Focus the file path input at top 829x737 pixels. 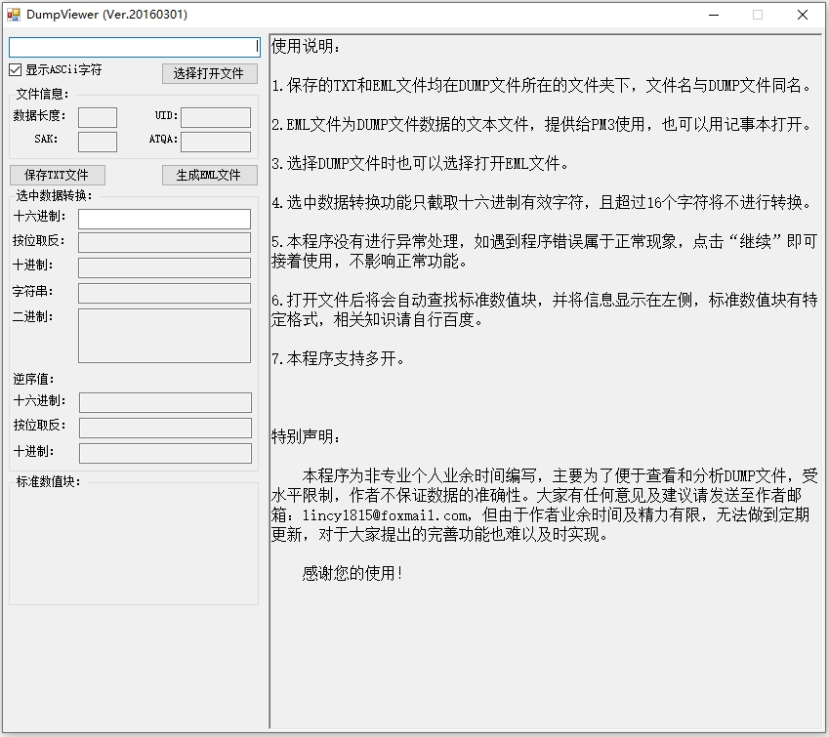[135, 47]
